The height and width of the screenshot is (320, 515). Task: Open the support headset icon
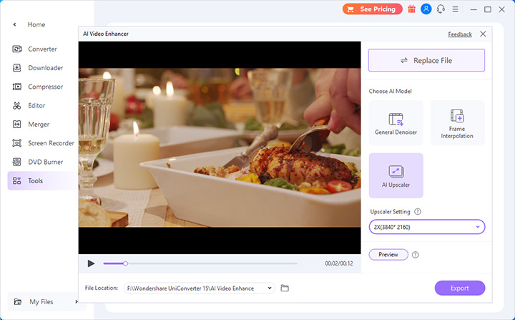click(x=441, y=9)
